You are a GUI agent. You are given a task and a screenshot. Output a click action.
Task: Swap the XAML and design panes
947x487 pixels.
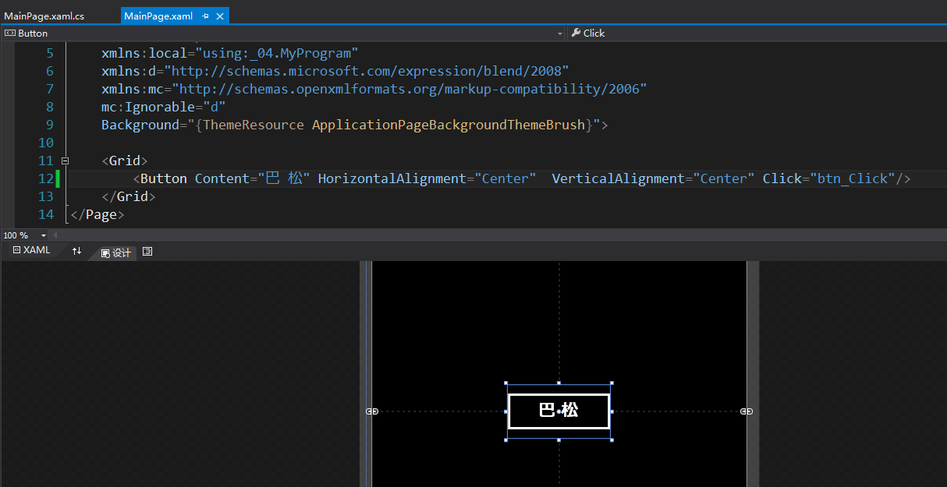tap(76, 251)
